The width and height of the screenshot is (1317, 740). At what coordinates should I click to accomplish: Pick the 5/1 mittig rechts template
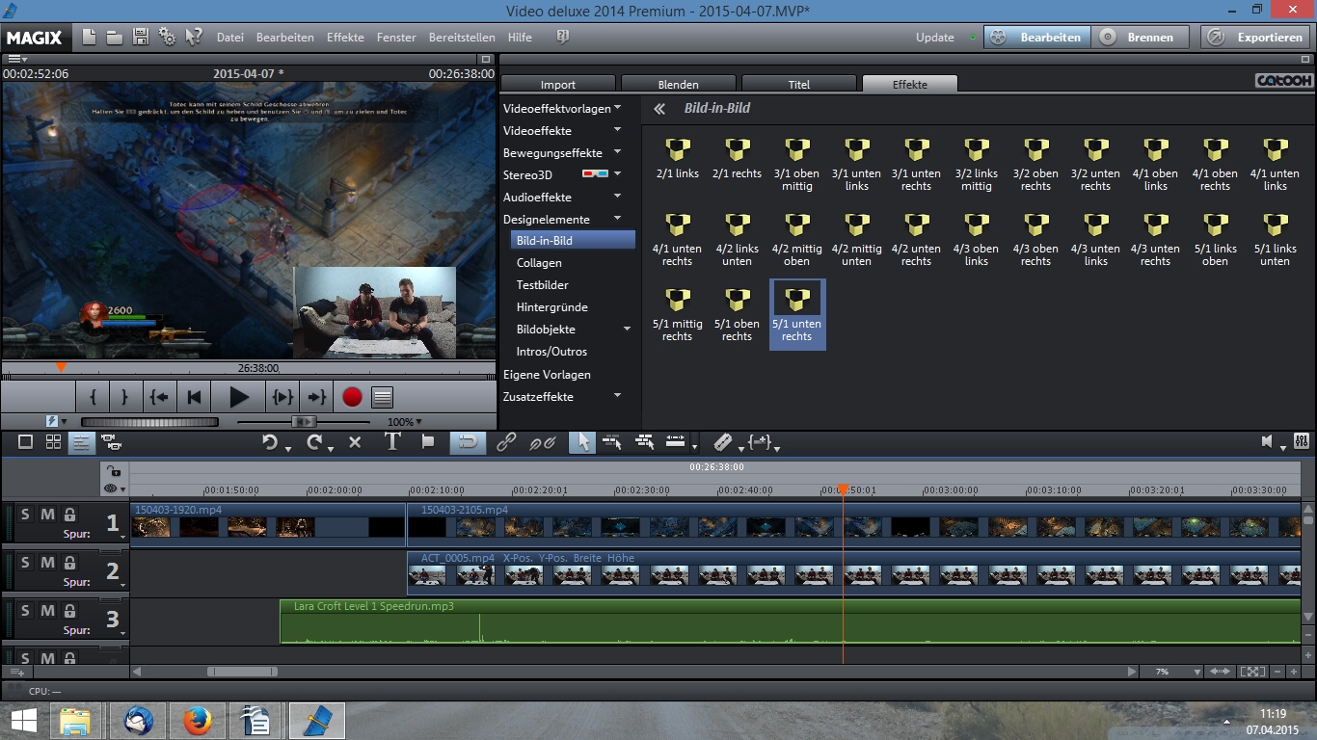coord(677,314)
